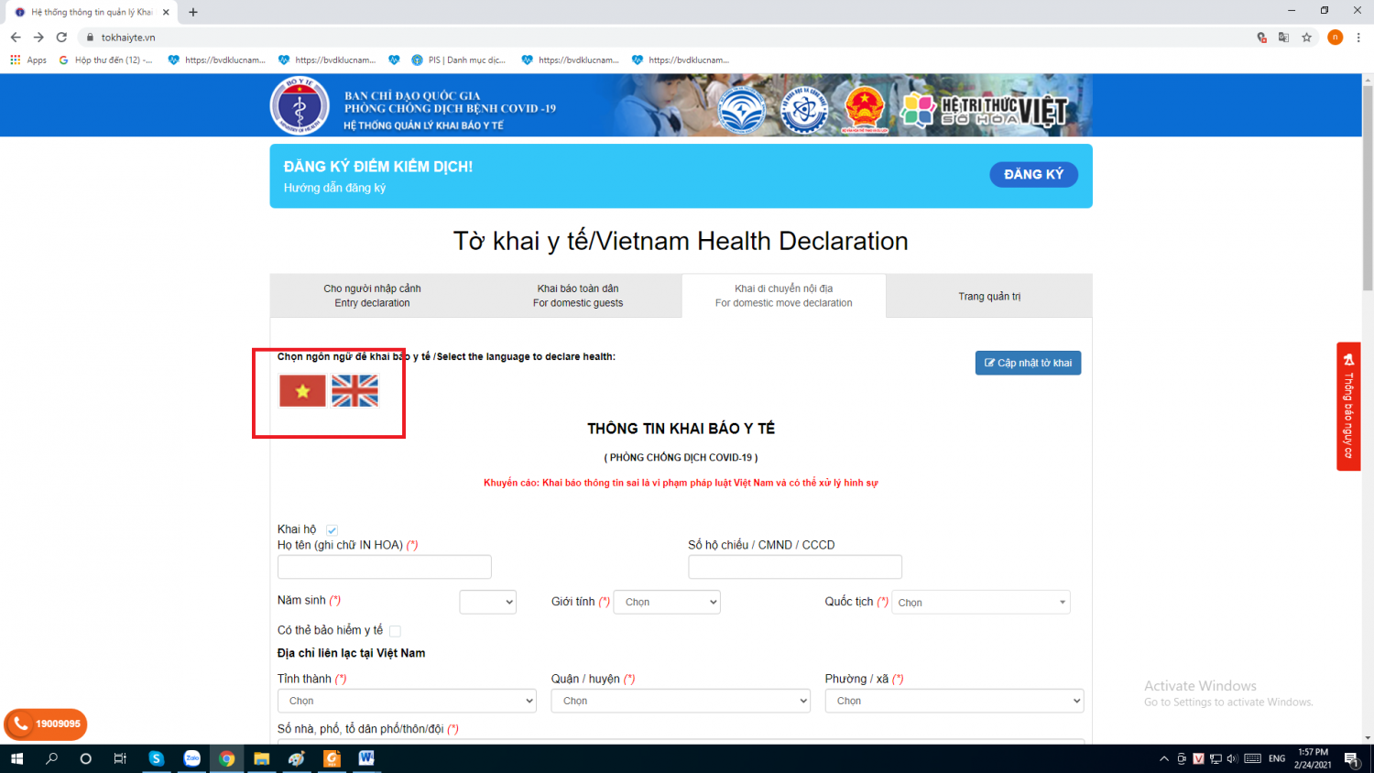Select the Vietnamese flag language icon

(302, 391)
